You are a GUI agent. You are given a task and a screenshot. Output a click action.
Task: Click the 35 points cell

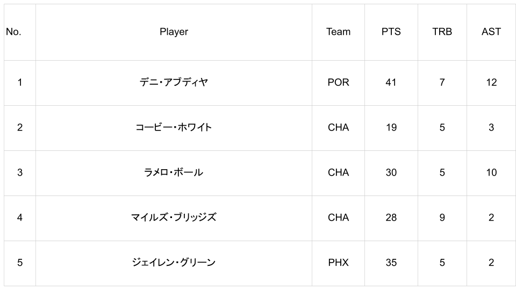click(x=391, y=263)
